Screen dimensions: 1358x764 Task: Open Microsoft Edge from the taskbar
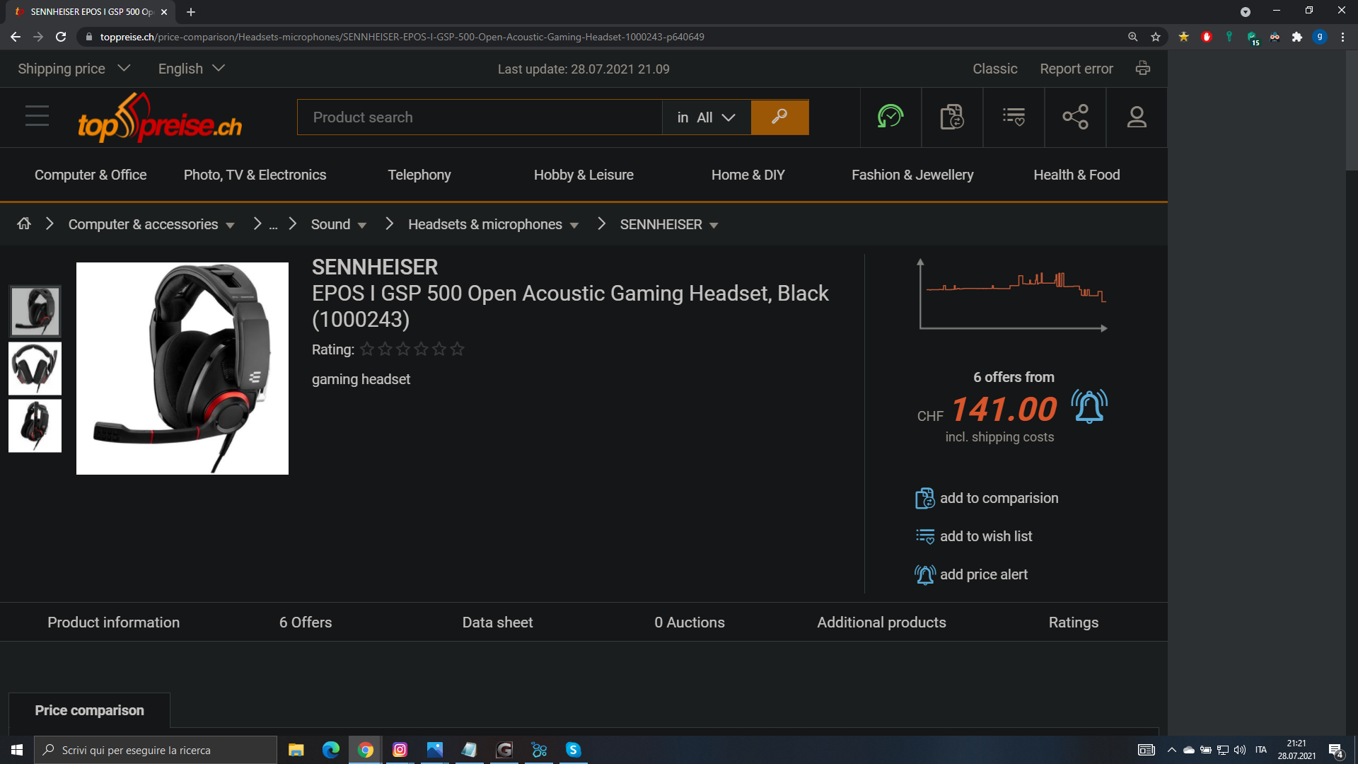point(330,750)
